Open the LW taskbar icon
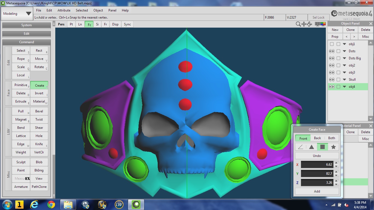Viewport: 374px width, 210px height. point(119,205)
